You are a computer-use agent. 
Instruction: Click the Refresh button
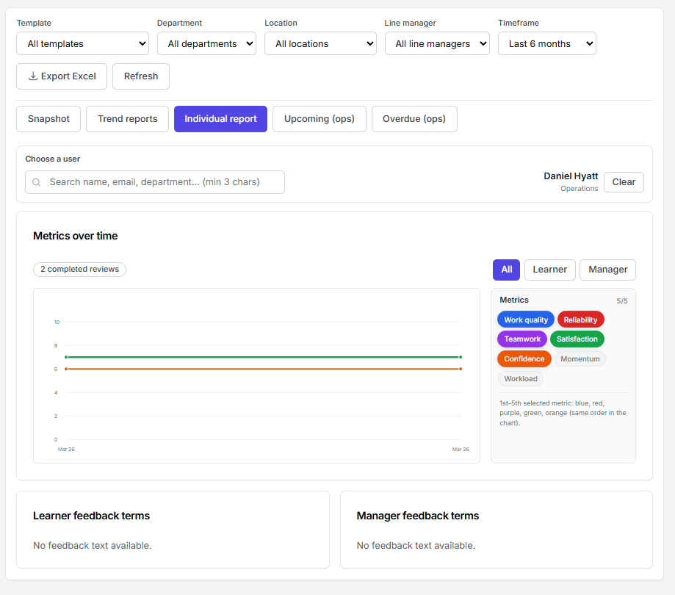[x=141, y=76]
